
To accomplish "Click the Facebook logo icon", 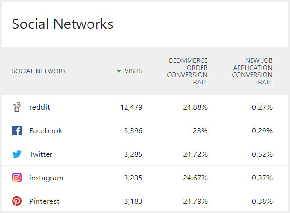I will point(17,130).
